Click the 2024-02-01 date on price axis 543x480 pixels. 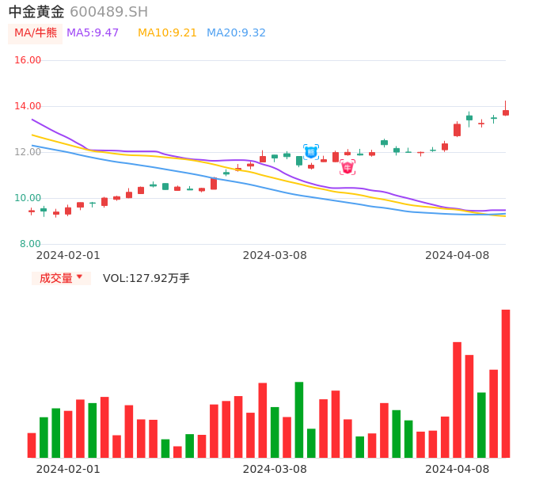click(x=68, y=255)
